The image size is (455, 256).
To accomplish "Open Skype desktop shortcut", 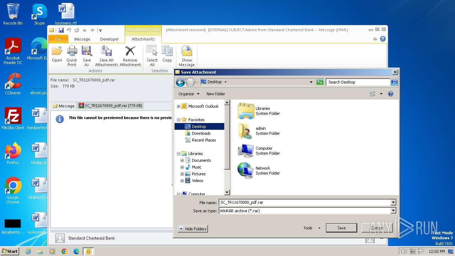I will click(x=39, y=14).
